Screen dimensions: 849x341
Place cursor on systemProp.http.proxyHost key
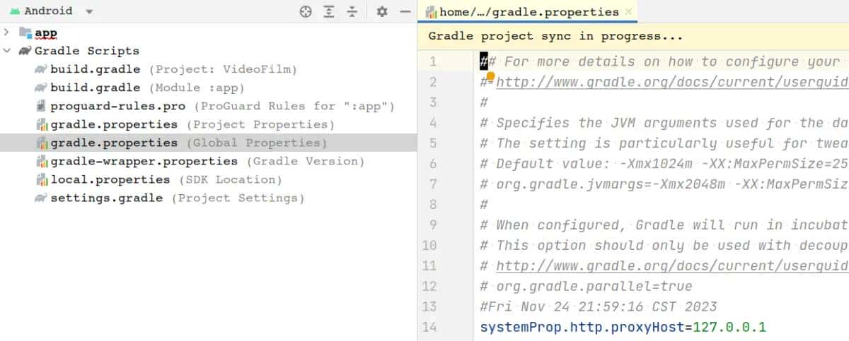click(x=582, y=328)
